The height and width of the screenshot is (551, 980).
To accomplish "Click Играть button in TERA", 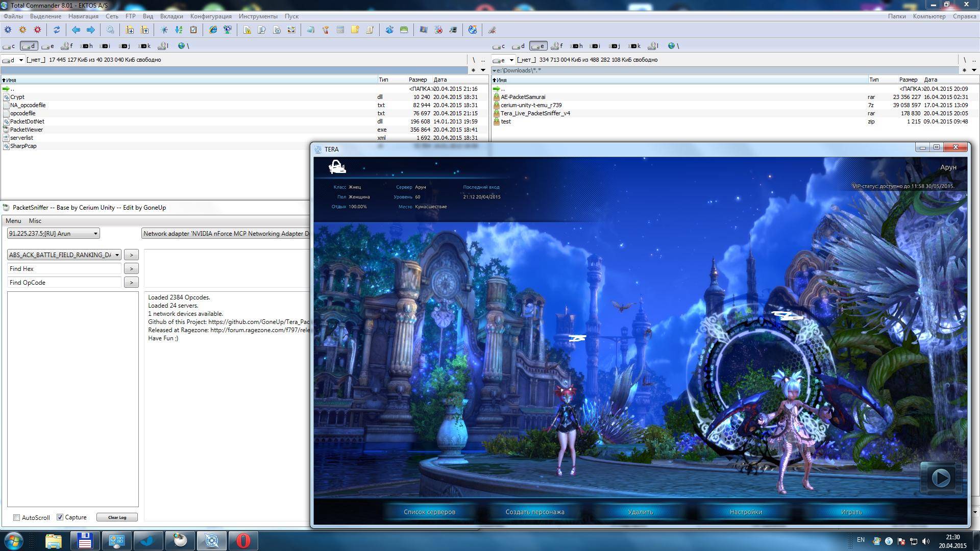I will coord(851,512).
